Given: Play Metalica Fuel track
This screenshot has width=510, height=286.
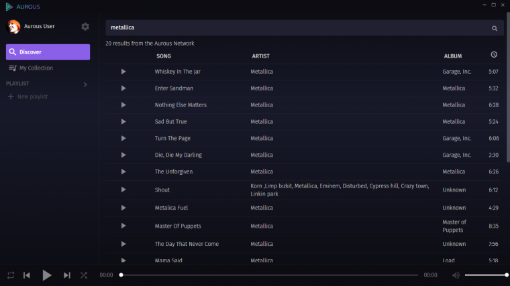Looking at the screenshot, I should click(123, 208).
